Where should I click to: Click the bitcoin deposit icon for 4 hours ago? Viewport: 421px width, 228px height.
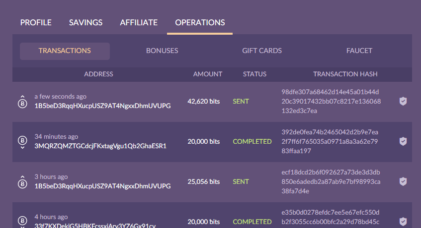[x=22, y=222]
